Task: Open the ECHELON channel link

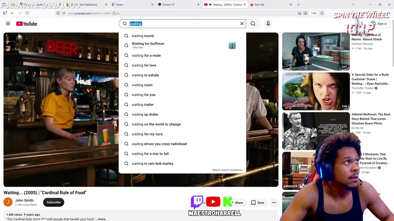Action: tap(357, 128)
